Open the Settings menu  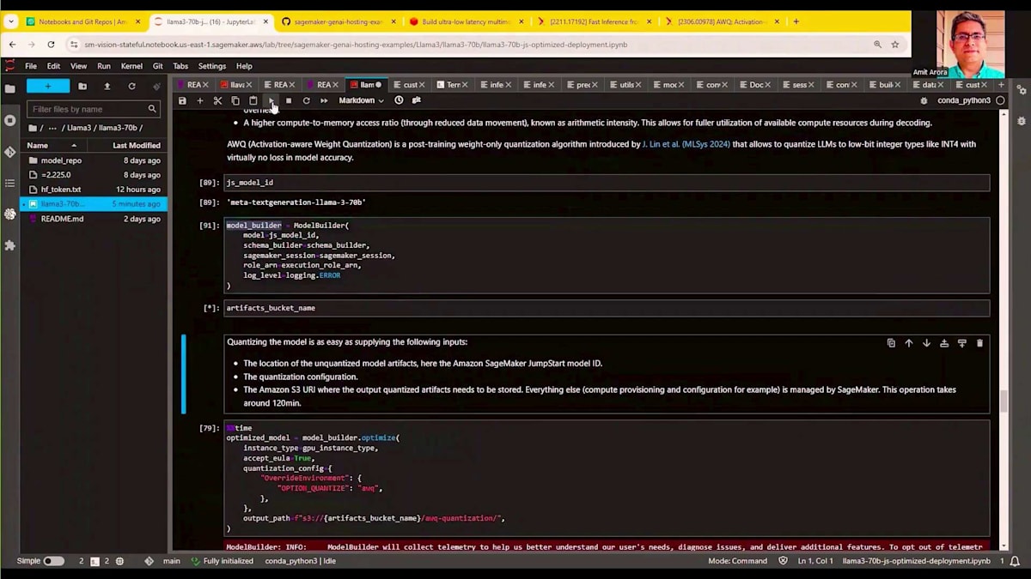pos(212,66)
